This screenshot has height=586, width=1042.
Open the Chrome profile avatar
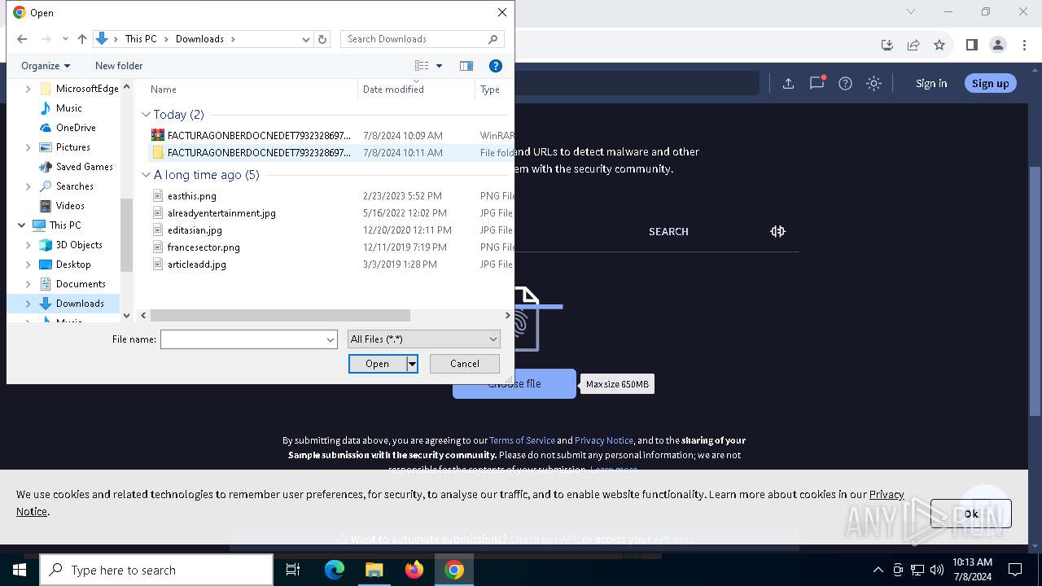[998, 45]
